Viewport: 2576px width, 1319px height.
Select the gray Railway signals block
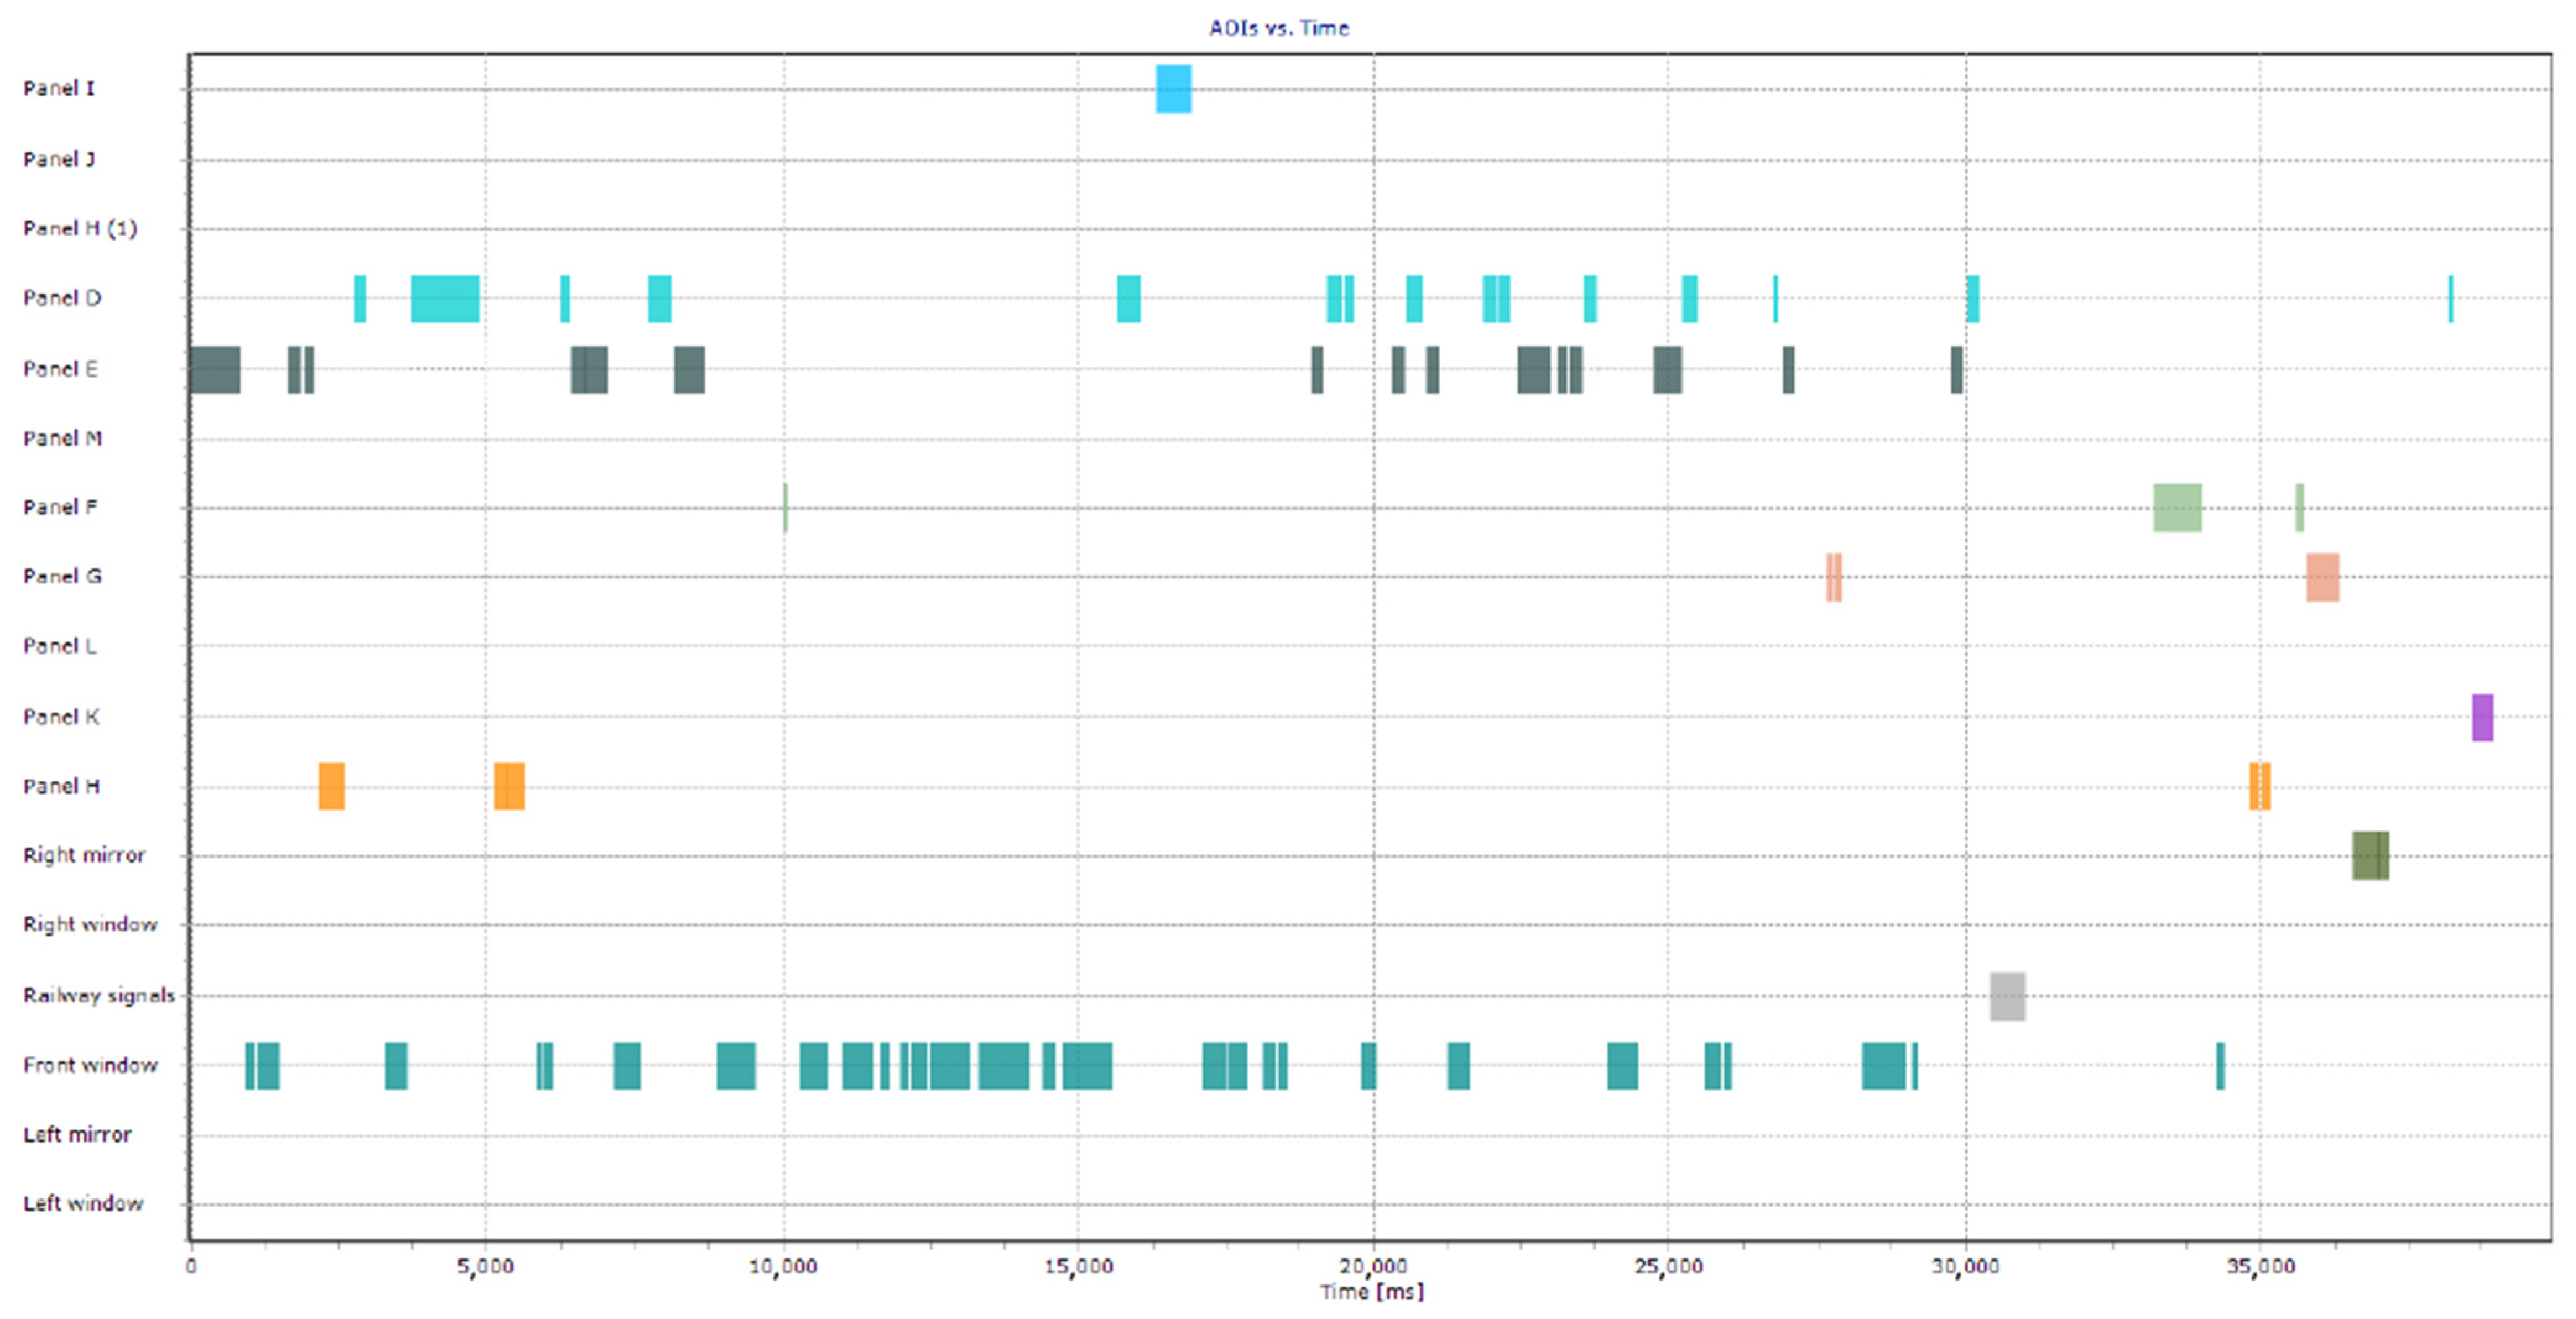(x=2007, y=996)
